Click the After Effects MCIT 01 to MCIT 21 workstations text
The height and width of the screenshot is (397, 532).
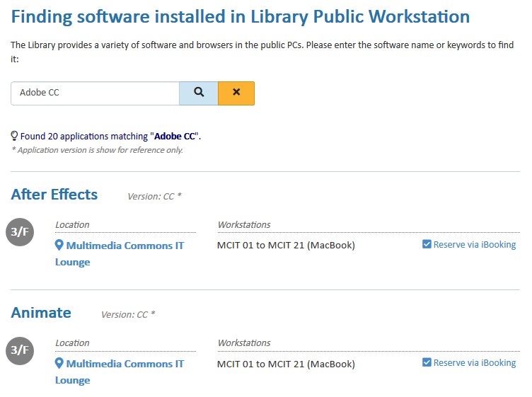pyautogui.click(x=286, y=246)
